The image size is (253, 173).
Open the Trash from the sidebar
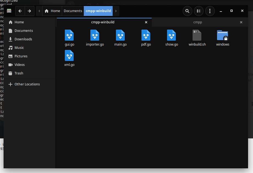(x=18, y=73)
